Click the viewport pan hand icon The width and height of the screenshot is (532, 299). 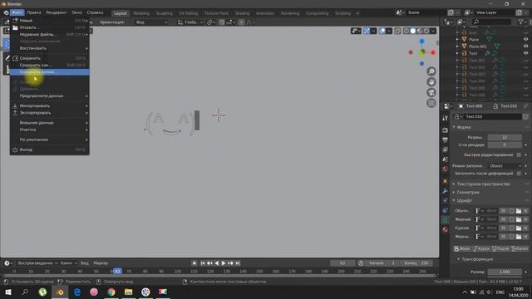click(x=431, y=81)
